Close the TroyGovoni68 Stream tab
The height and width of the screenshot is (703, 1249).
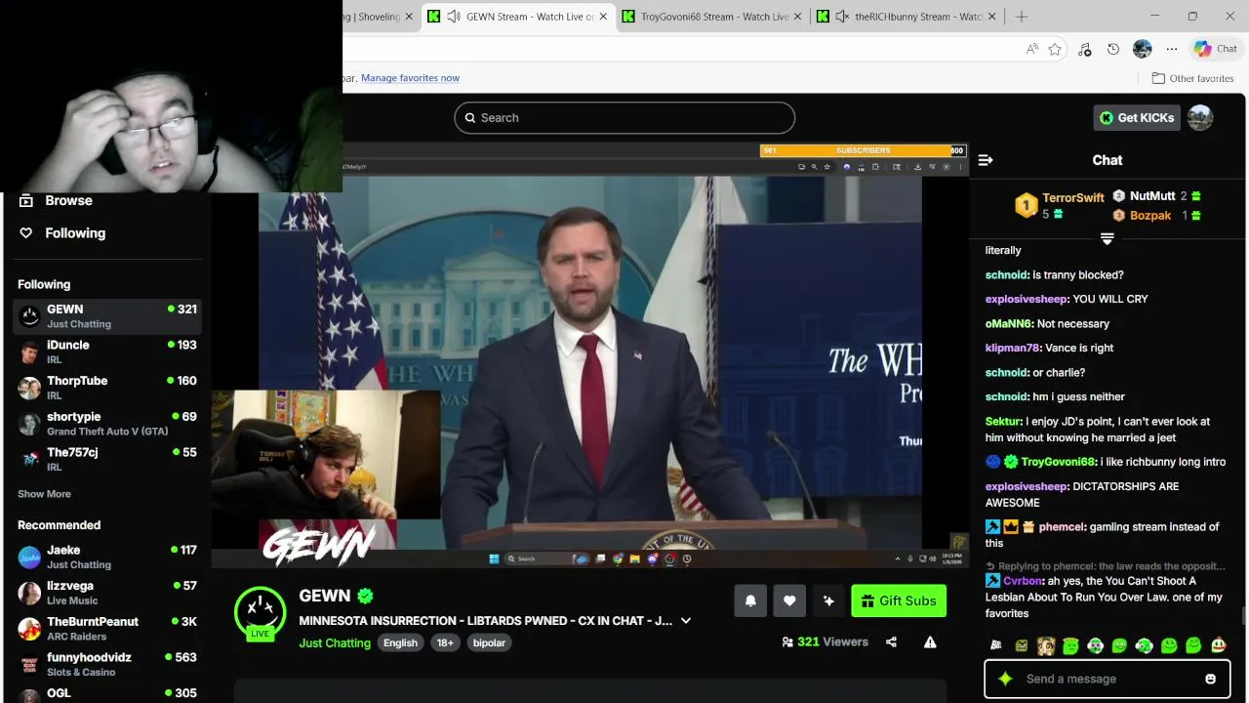(x=798, y=17)
